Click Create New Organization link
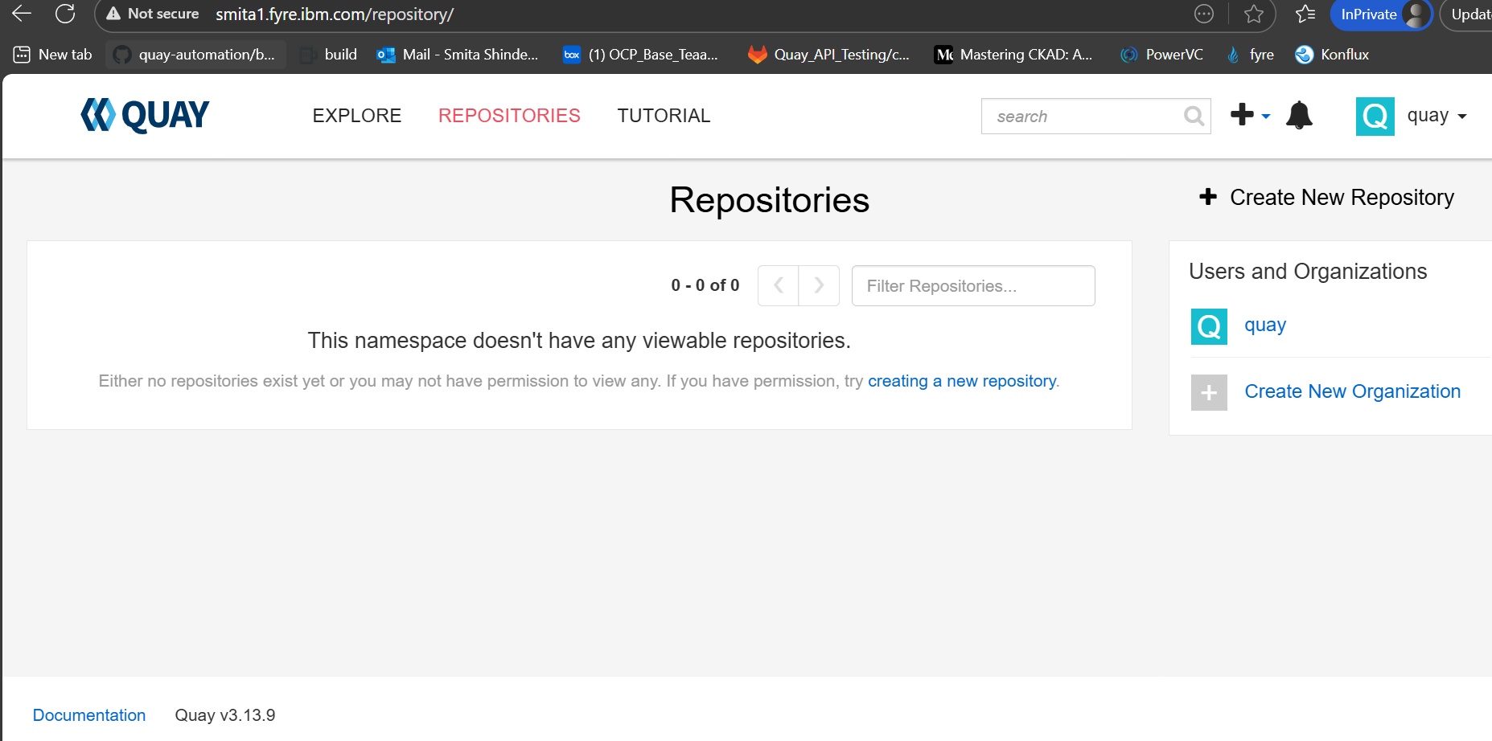 point(1352,391)
